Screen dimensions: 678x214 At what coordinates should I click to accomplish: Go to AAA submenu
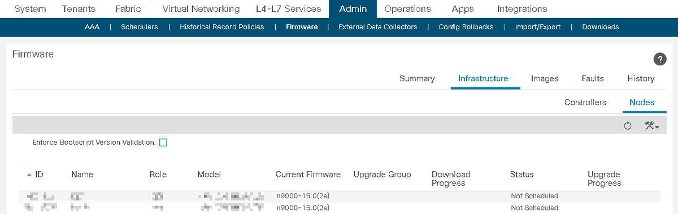92,27
